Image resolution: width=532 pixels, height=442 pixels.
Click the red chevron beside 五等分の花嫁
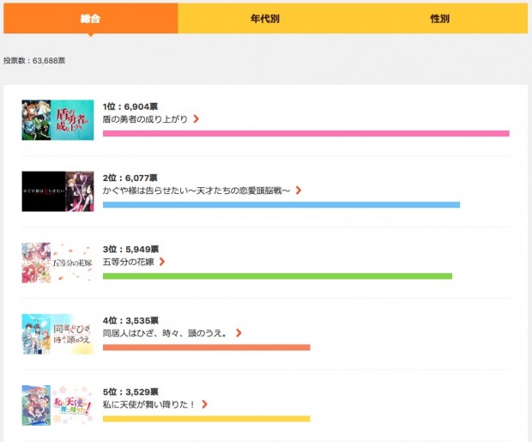click(x=162, y=262)
